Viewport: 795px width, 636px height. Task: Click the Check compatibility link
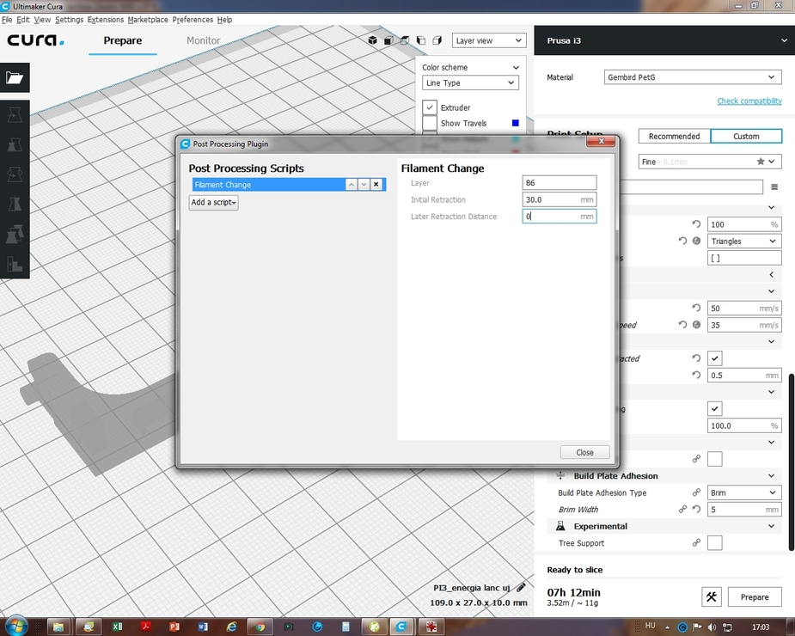749,101
